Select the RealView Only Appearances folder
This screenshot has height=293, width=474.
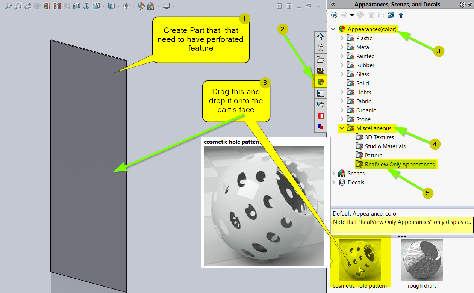point(400,165)
